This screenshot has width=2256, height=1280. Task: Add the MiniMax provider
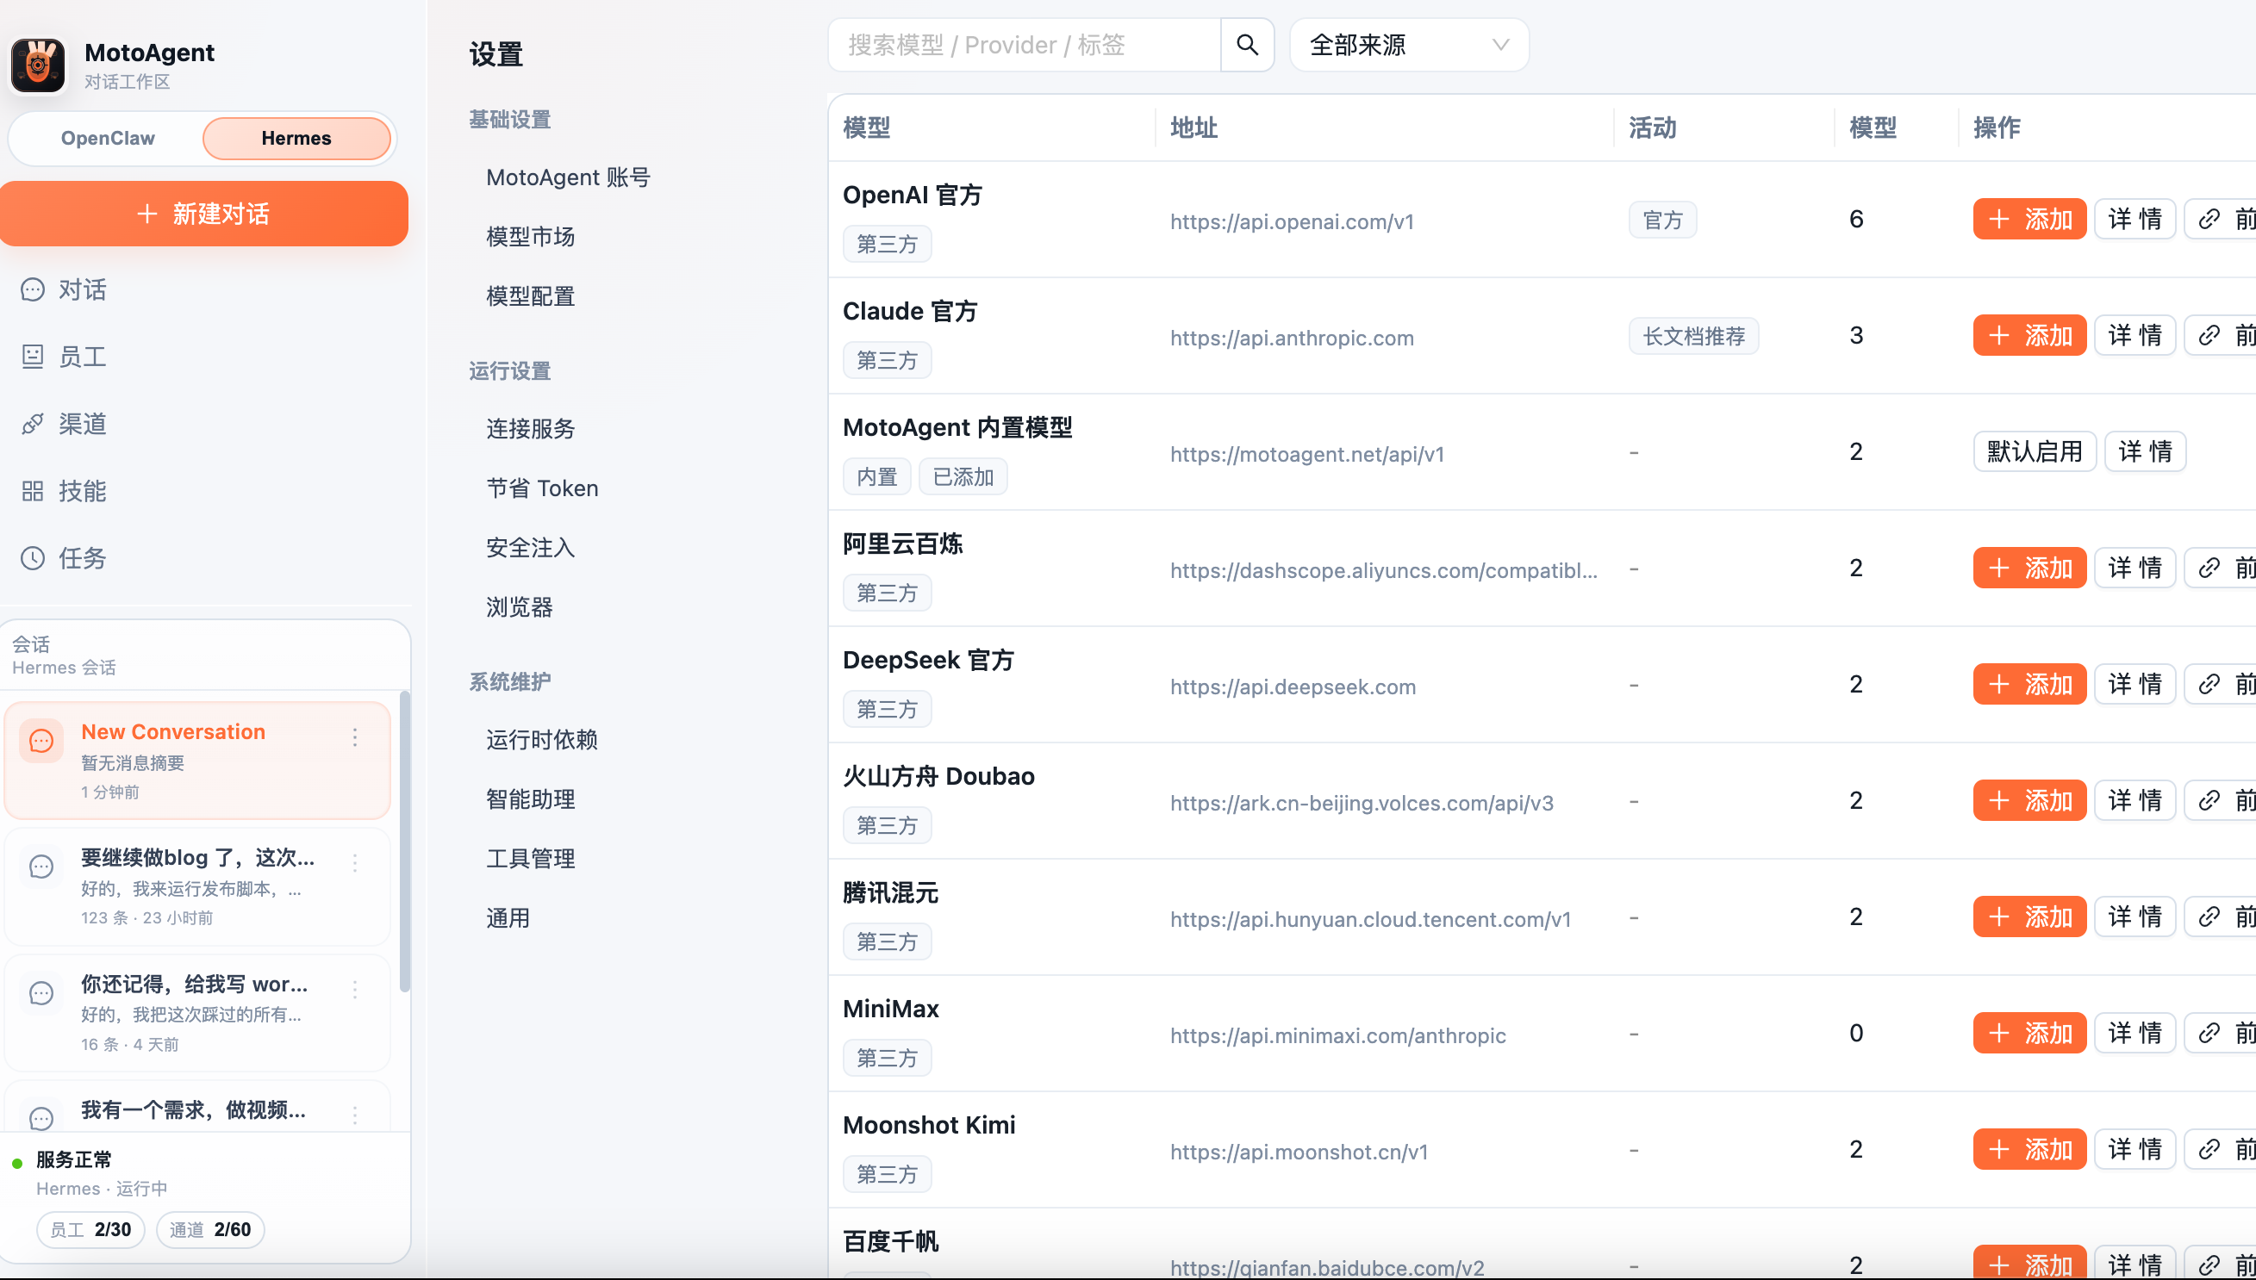click(2029, 1033)
